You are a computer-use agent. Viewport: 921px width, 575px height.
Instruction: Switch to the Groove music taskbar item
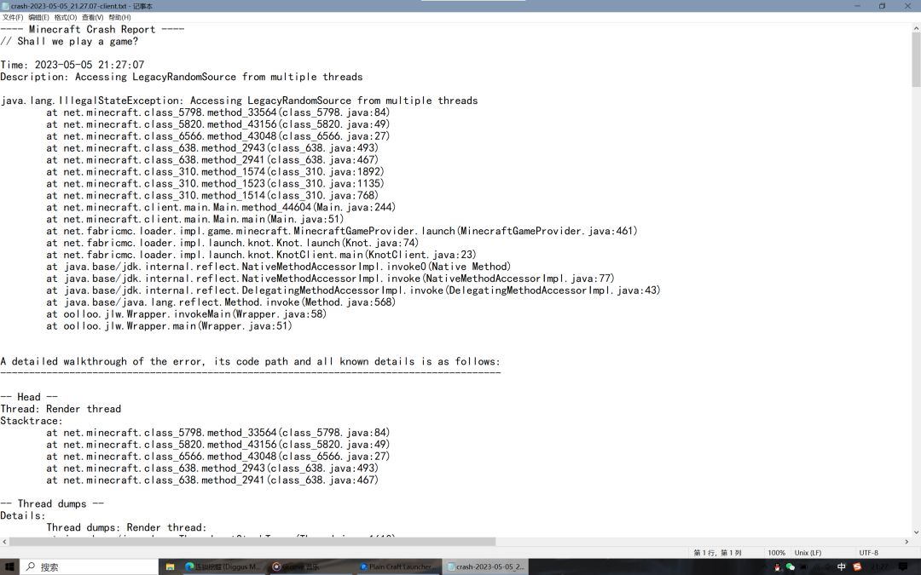pos(310,566)
